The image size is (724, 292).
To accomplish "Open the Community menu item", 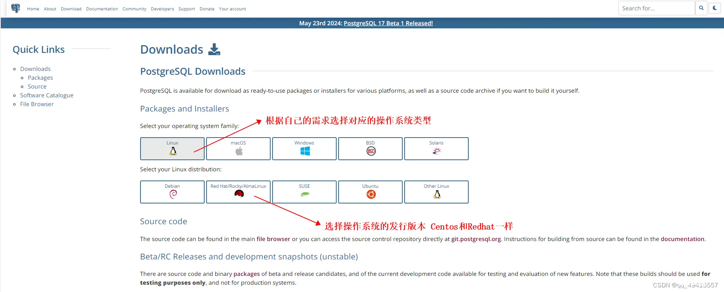I will 134,9.
